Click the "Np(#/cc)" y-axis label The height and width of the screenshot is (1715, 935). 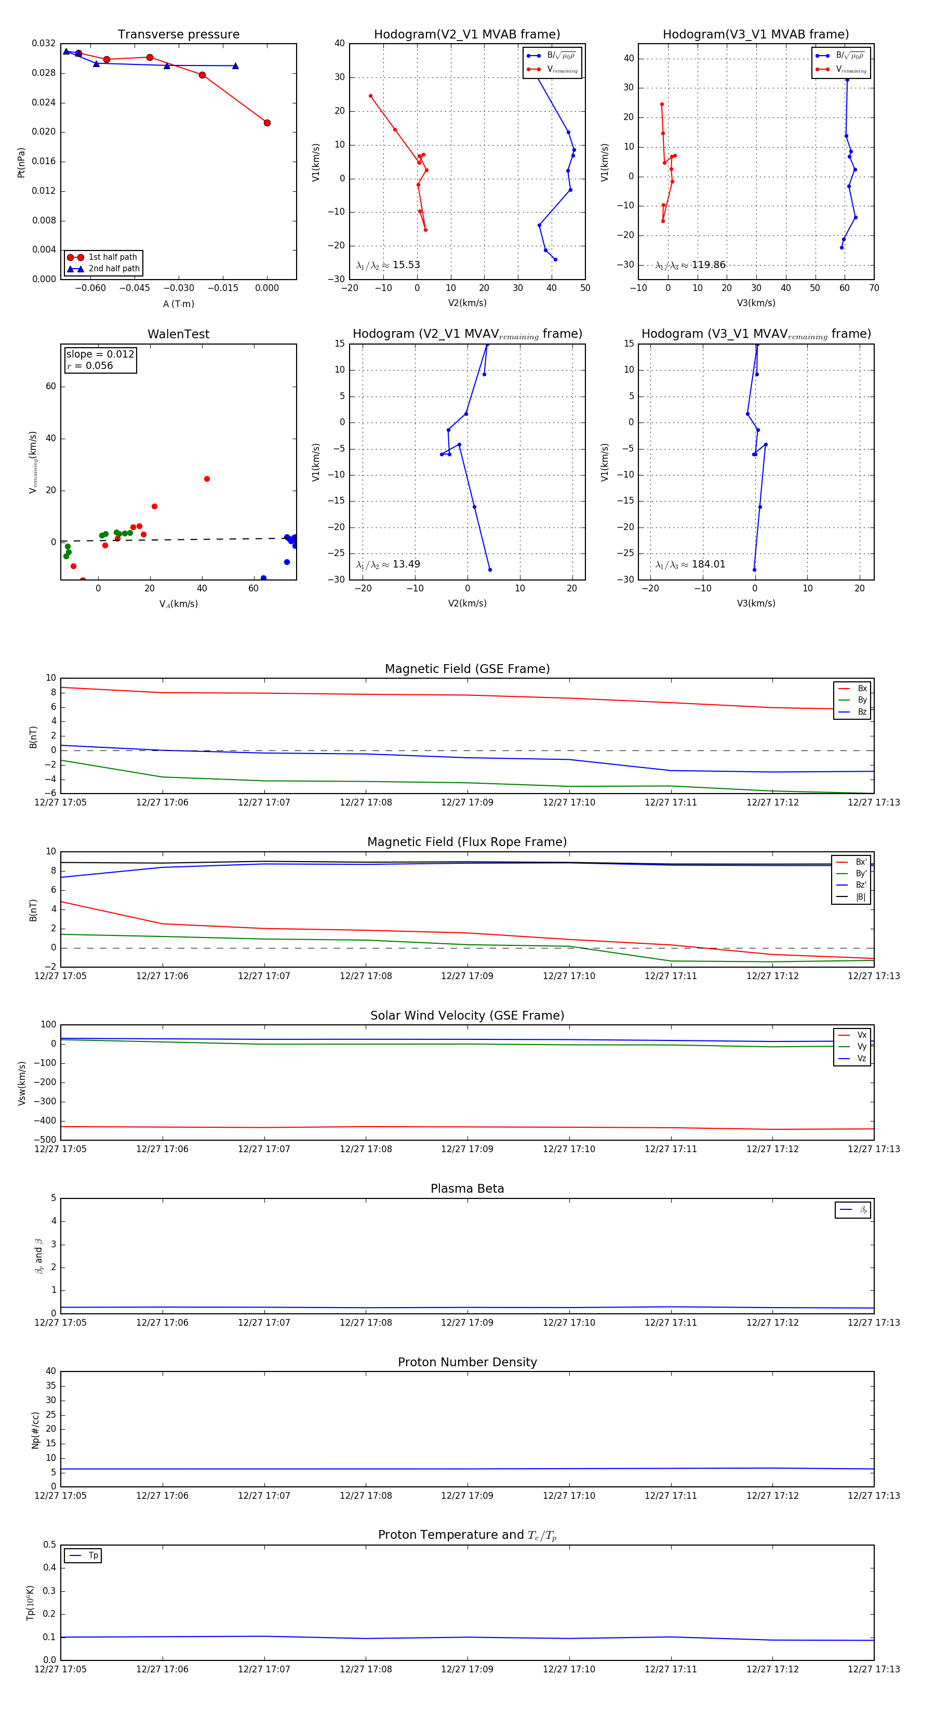coord(35,1429)
